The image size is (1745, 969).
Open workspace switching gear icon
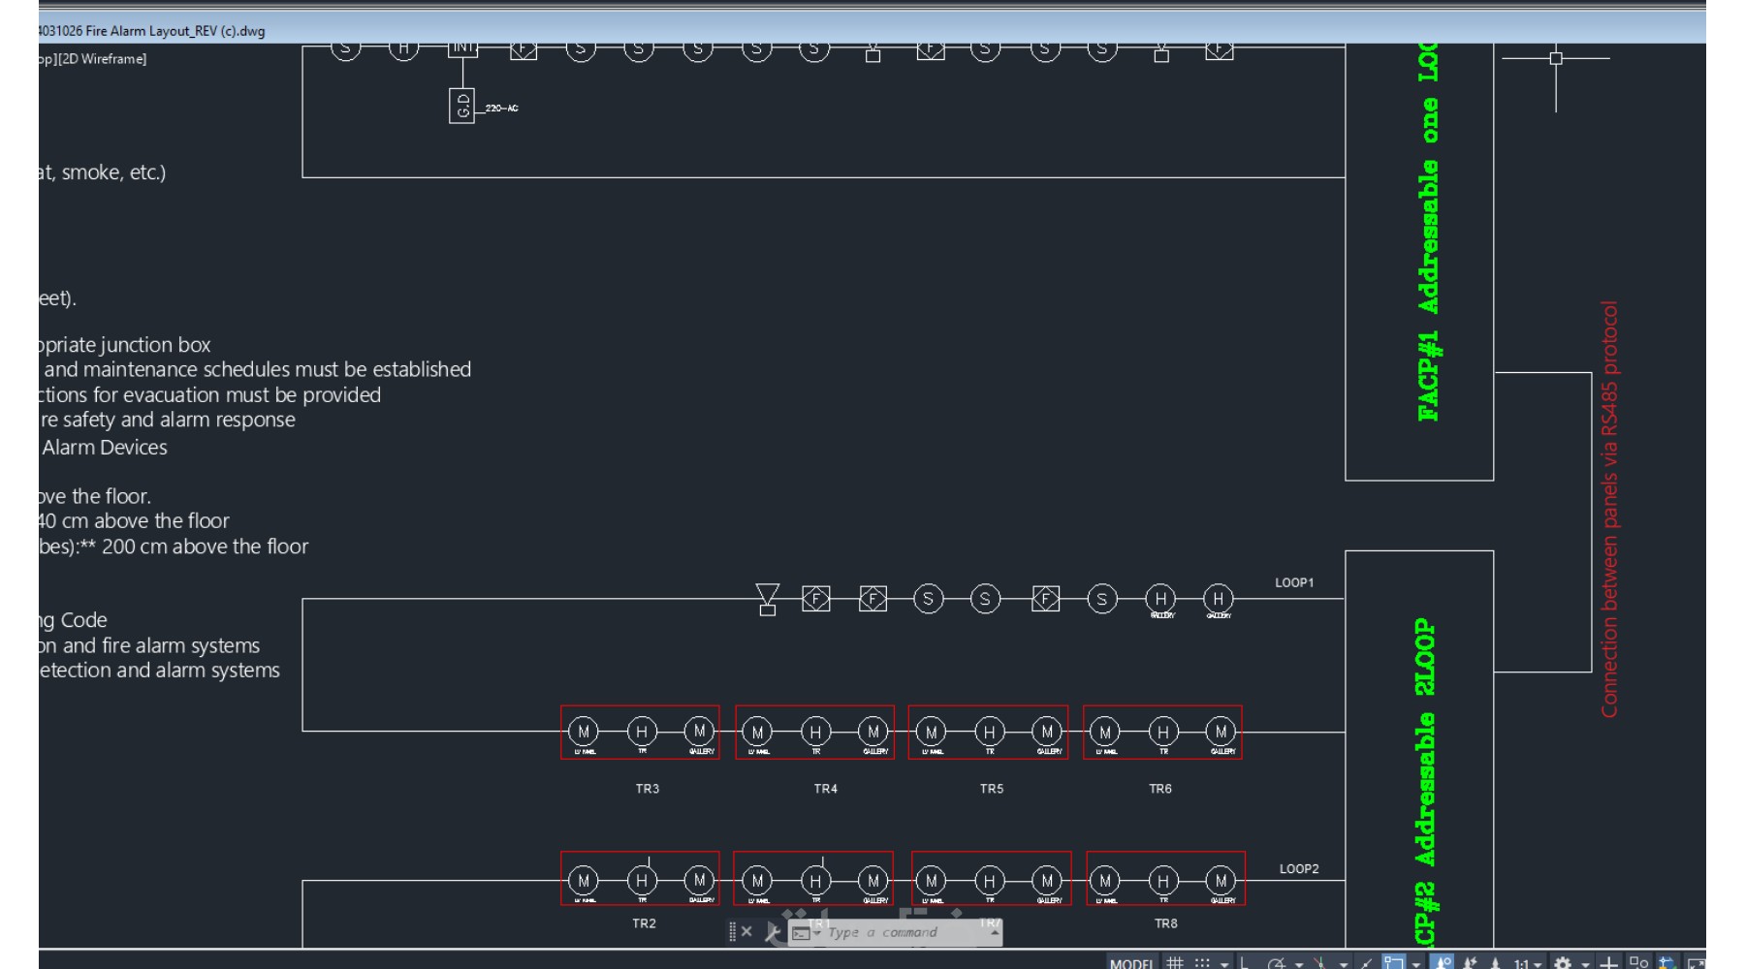click(x=1562, y=963)
